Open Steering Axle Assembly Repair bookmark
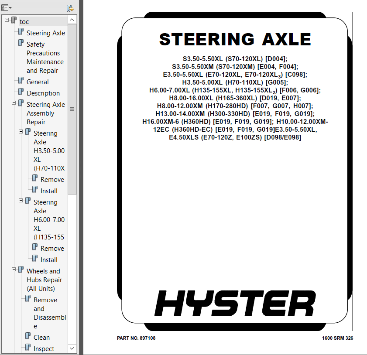The width and height of the screenshot is (367, 355). point(46,113)
